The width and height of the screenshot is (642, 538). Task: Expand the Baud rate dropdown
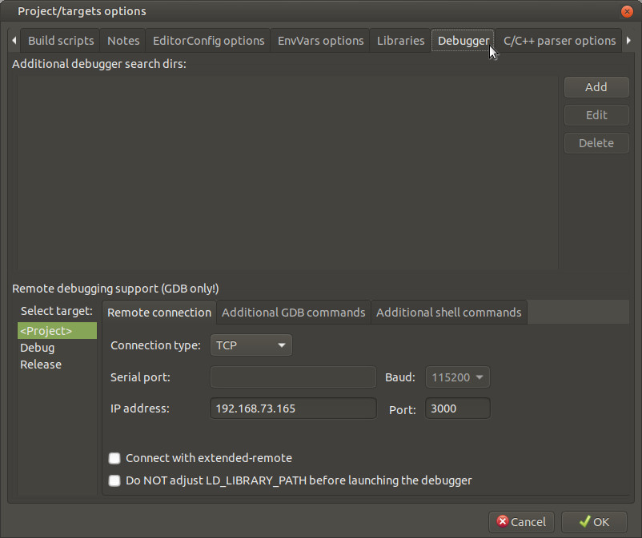pos(458,377)
